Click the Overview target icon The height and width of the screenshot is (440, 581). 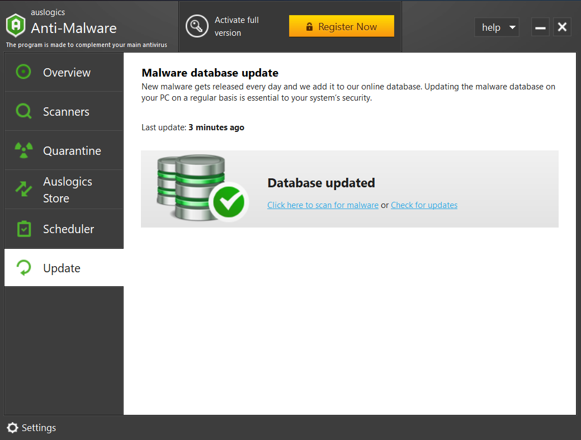(x=23, y=72)
